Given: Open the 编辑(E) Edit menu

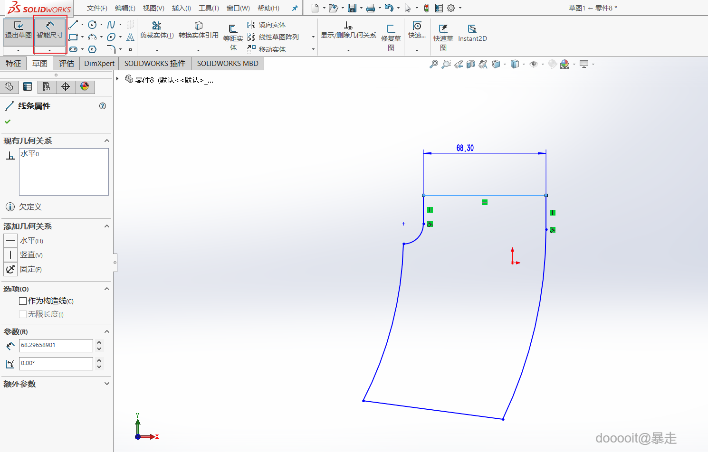Looking at the screenshot, I should pyautogui.click(x=125, y=8).
